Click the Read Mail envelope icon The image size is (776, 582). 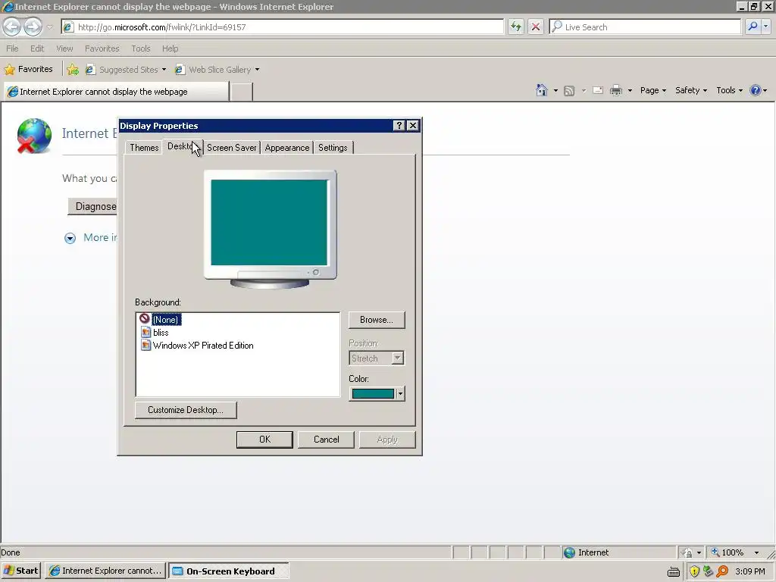click(598, 90)
